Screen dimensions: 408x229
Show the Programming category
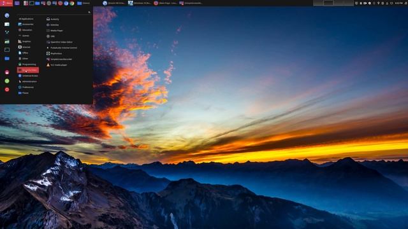click(x=27, y=64)
